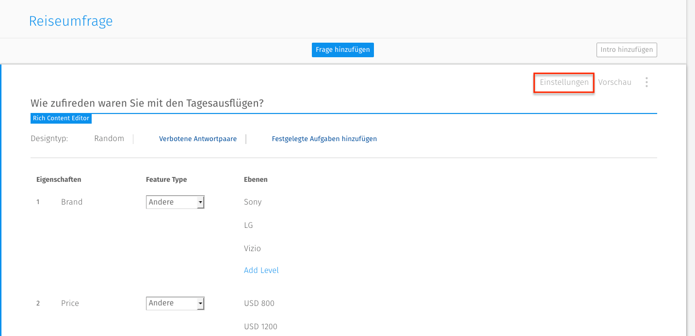Edit the LG level
Viewport: 695px width, 336px height.
coord(248,225)
